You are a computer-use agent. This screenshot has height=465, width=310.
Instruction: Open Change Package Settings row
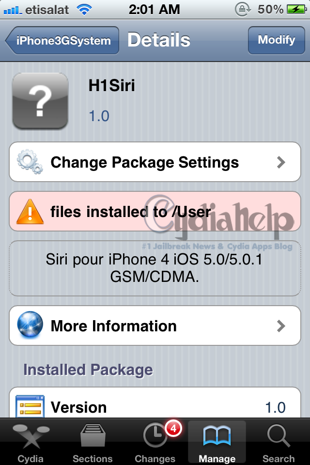click(155, 162)
